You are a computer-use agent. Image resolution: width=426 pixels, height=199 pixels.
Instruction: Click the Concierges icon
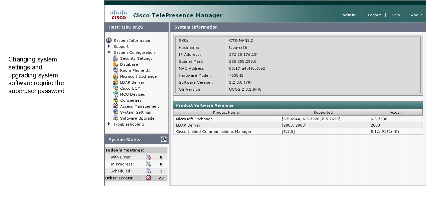(115, 100)
